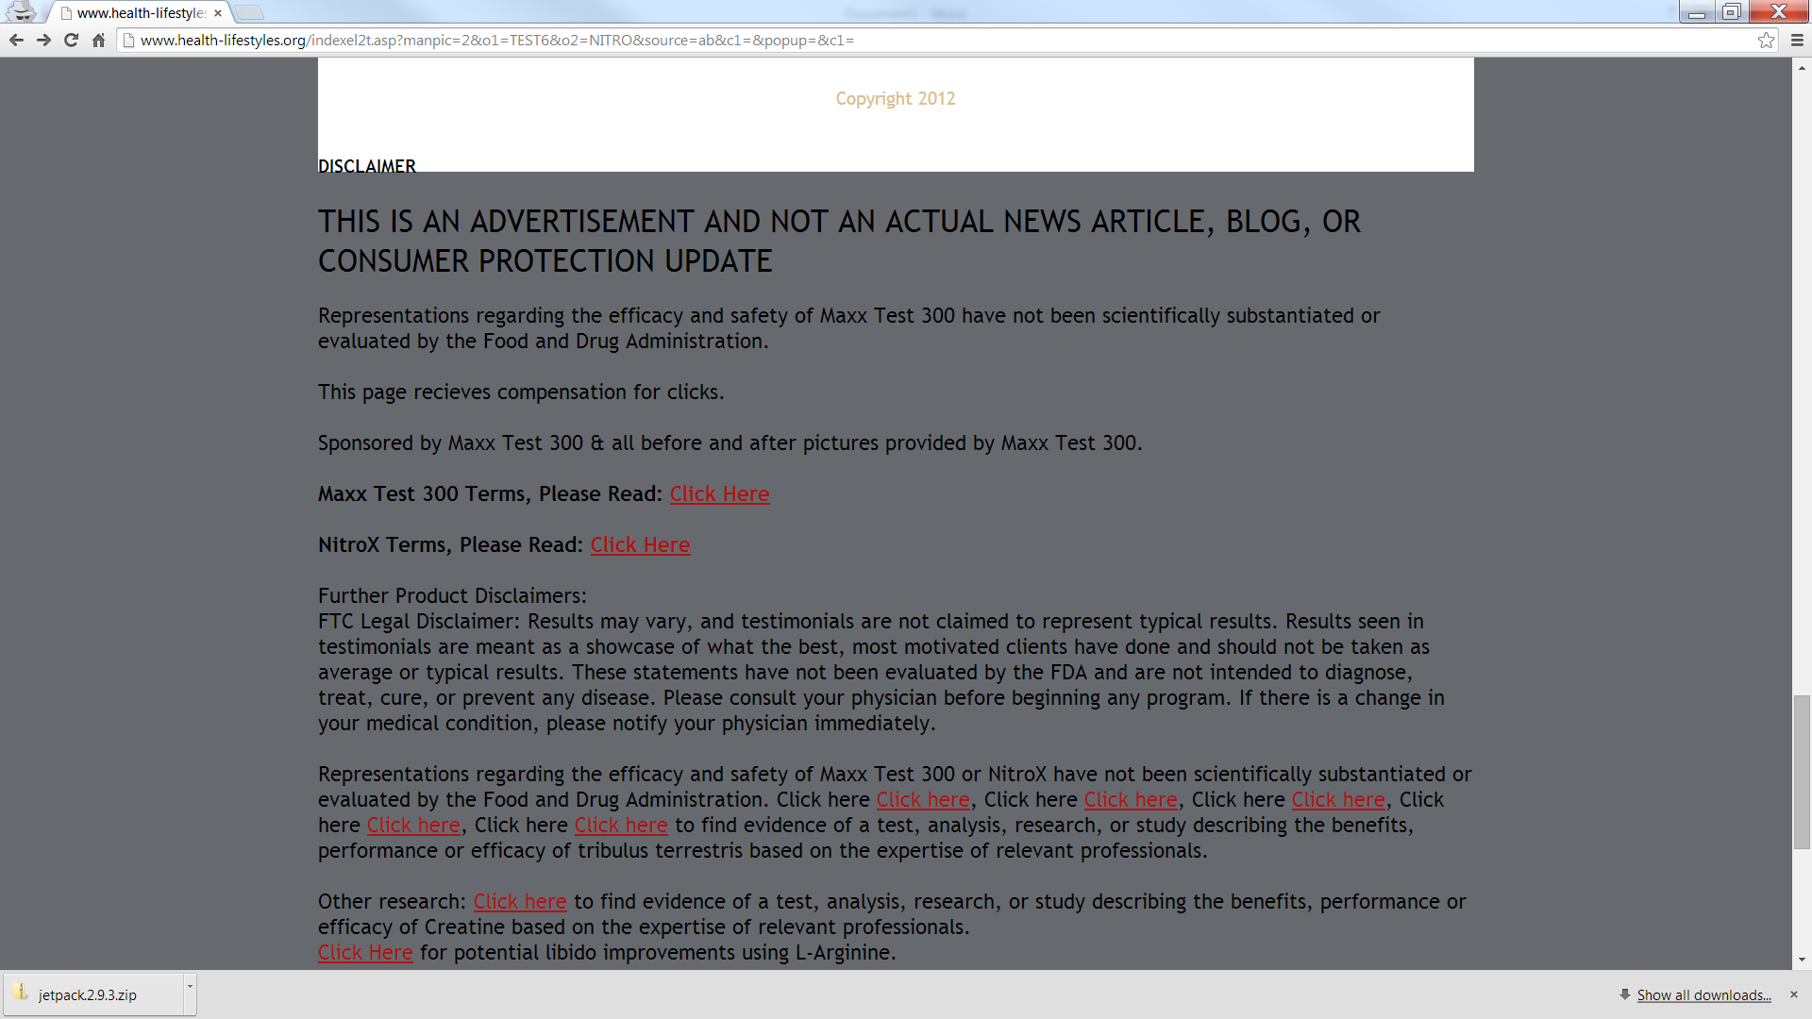Click the 'Sponsored by Maxx Test 300' sentence
1812x1019 pixels.
coord(730,443)
